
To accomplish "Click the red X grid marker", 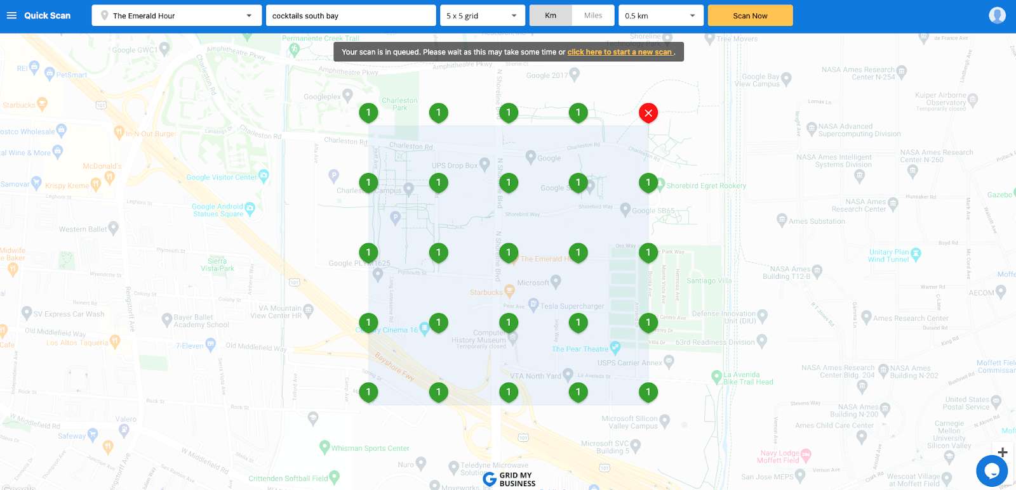I will point(648,113).
